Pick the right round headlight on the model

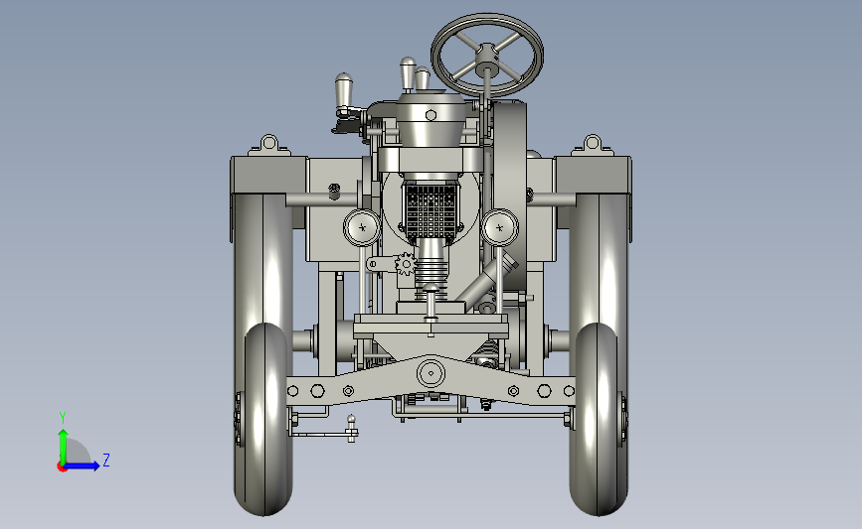[499, 227]
